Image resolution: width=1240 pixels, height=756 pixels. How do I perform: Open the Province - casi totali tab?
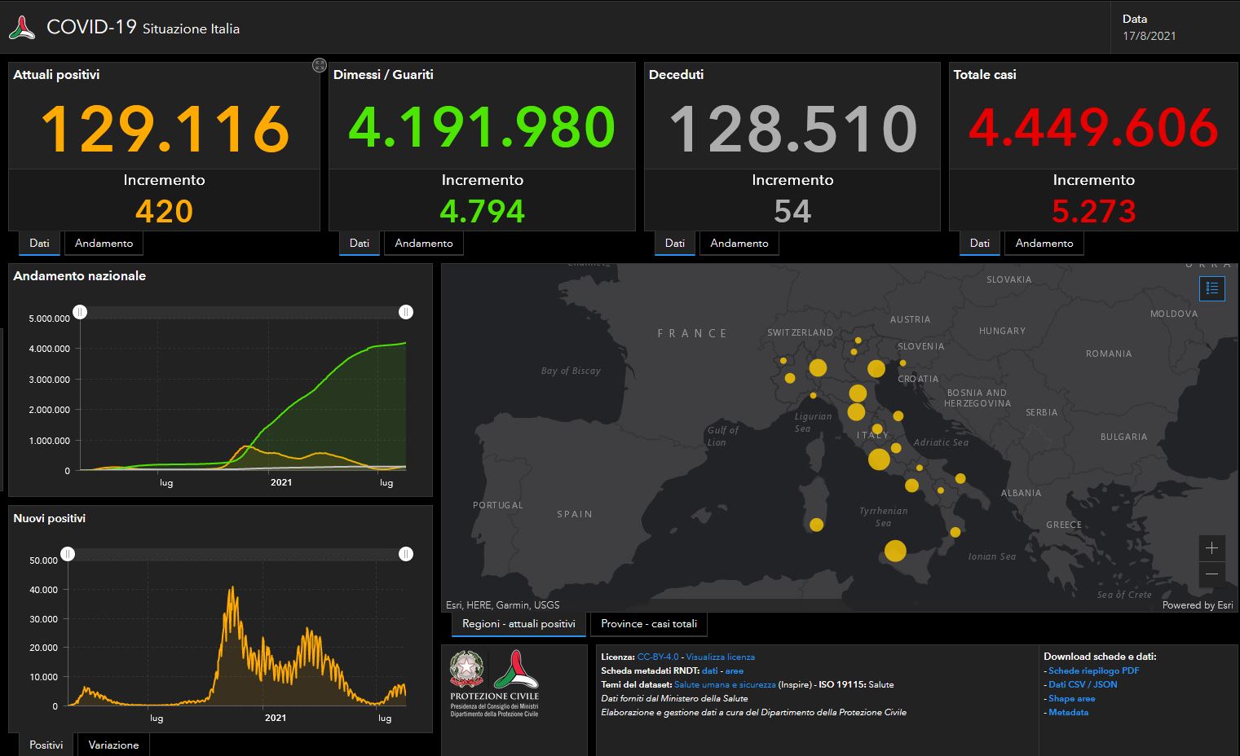point(648,624)
